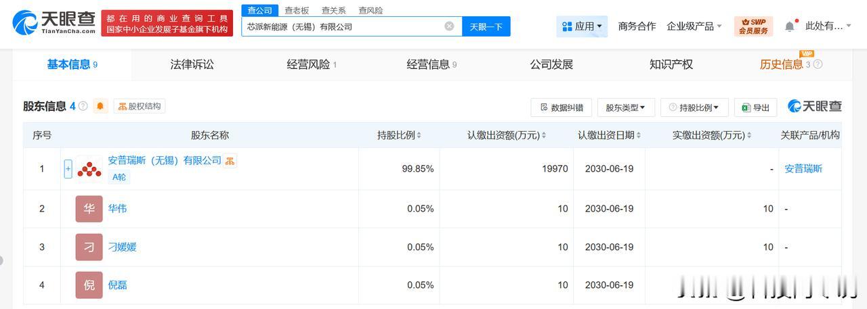Screen dimensions: 867x309
Task: Click the orange alert bell beside 股东信息
Action: click(x=101, y=106)
